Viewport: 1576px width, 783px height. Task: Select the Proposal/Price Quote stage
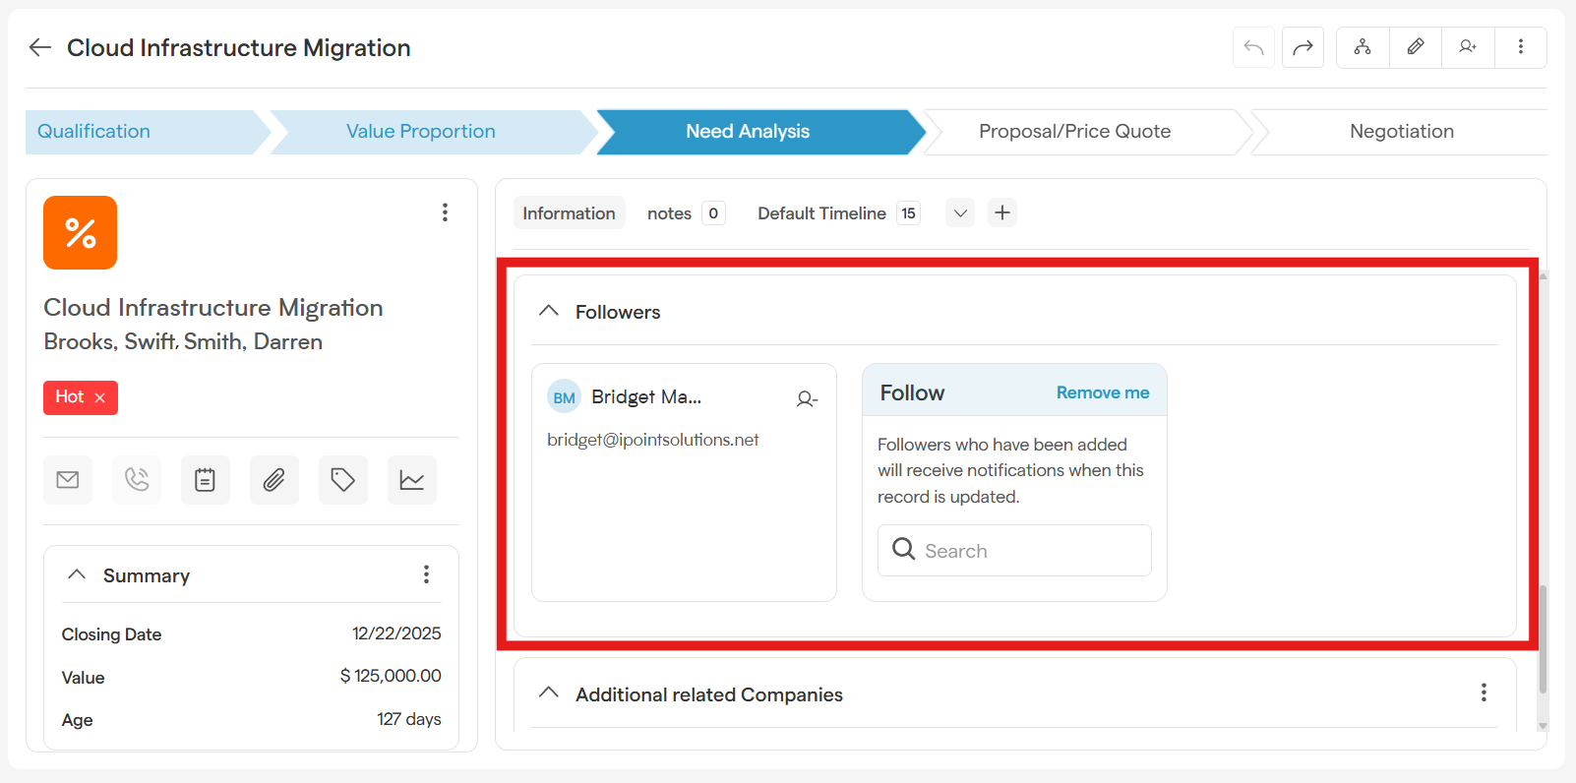[1074, 132]
